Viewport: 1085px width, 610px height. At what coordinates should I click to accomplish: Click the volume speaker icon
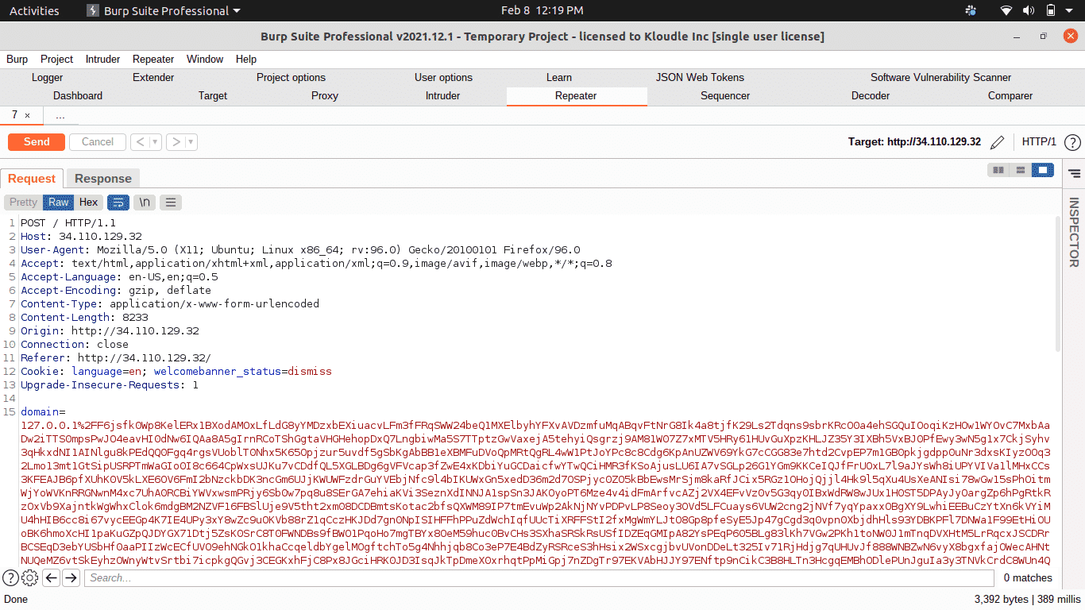(x=1028, y=10)
